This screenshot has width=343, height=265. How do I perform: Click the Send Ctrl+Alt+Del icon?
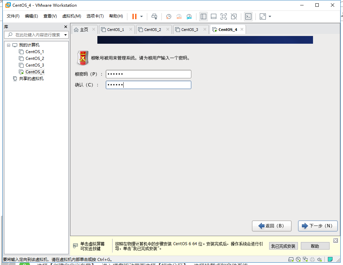point(154,16)
